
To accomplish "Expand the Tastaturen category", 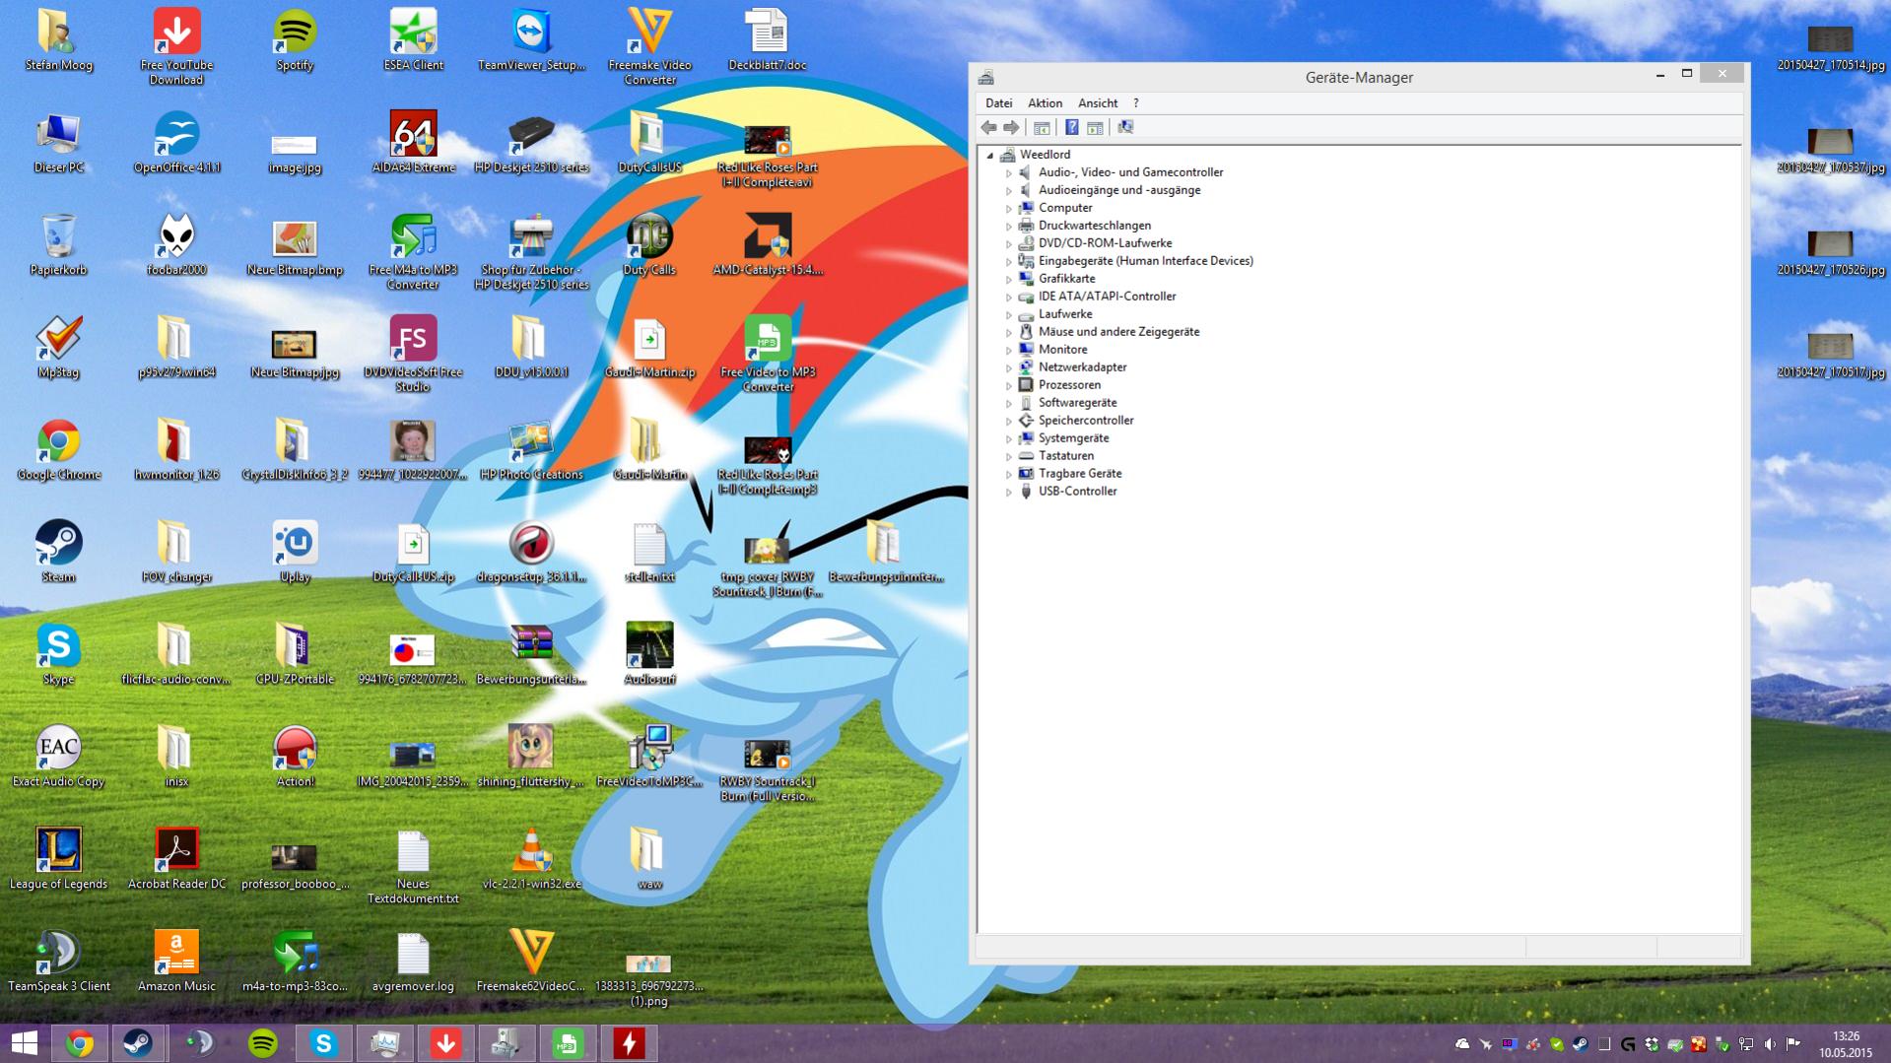I will pos(1008,457).
